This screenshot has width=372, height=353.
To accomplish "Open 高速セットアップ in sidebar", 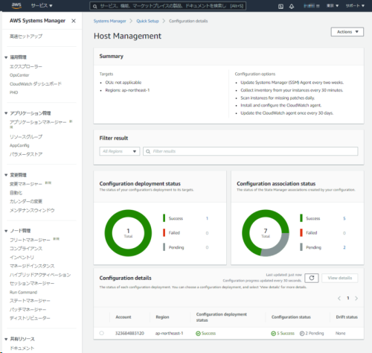I will pyautogui.click(x=26, y=36).
